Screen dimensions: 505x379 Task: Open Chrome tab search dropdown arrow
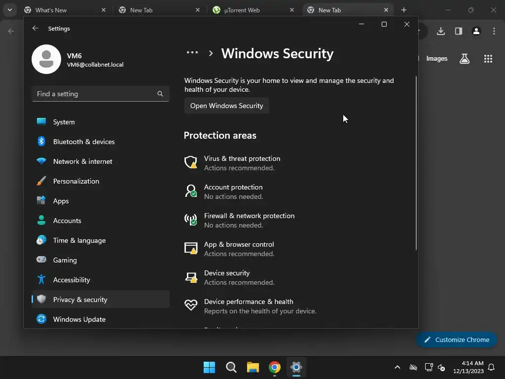[x=10, y=10]
